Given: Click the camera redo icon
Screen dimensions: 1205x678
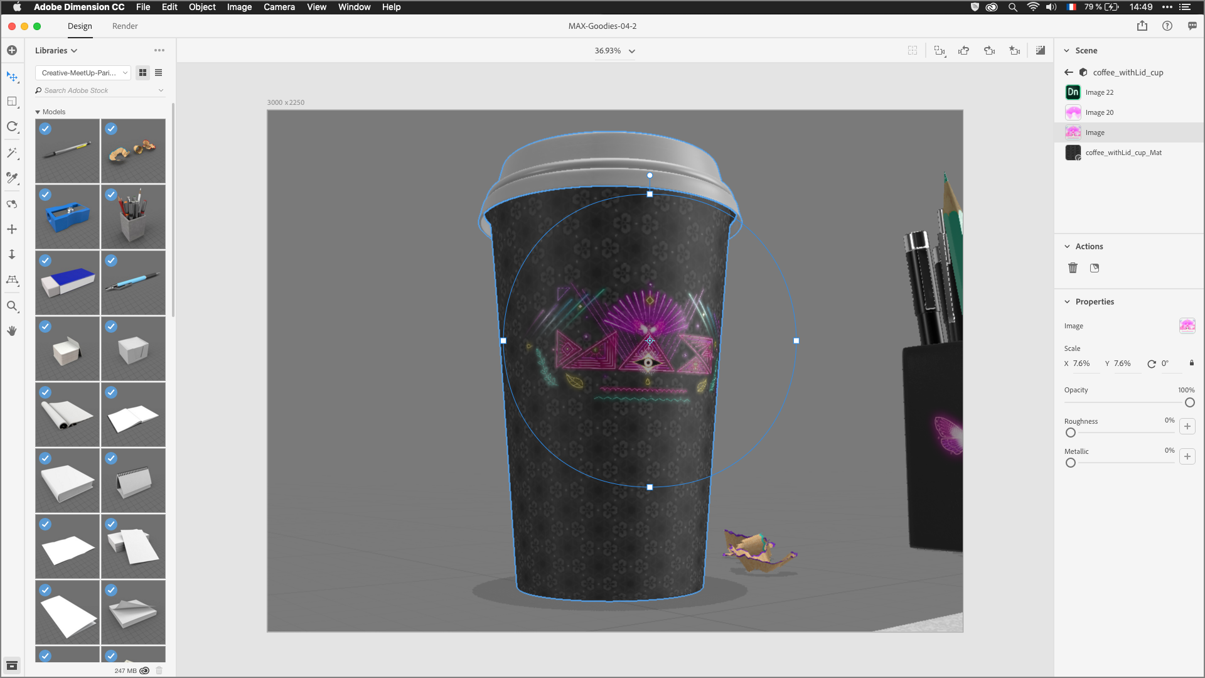Looking at the screenshot, I should pyautogui.click(x=990, y=51).
